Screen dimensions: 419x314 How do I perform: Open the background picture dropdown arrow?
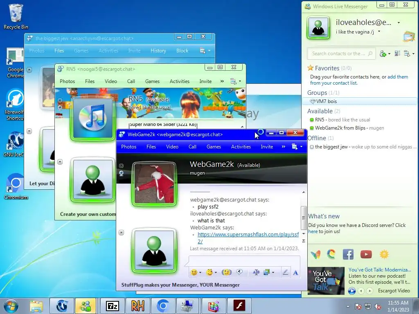273,273
